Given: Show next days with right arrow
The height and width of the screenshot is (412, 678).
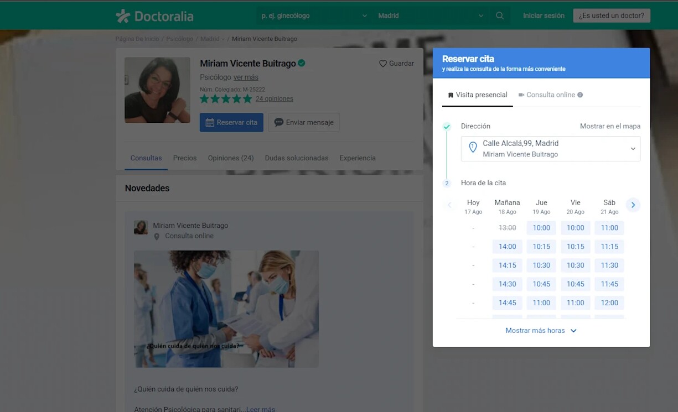Looking at the screenshot, I should click(633, 205).
